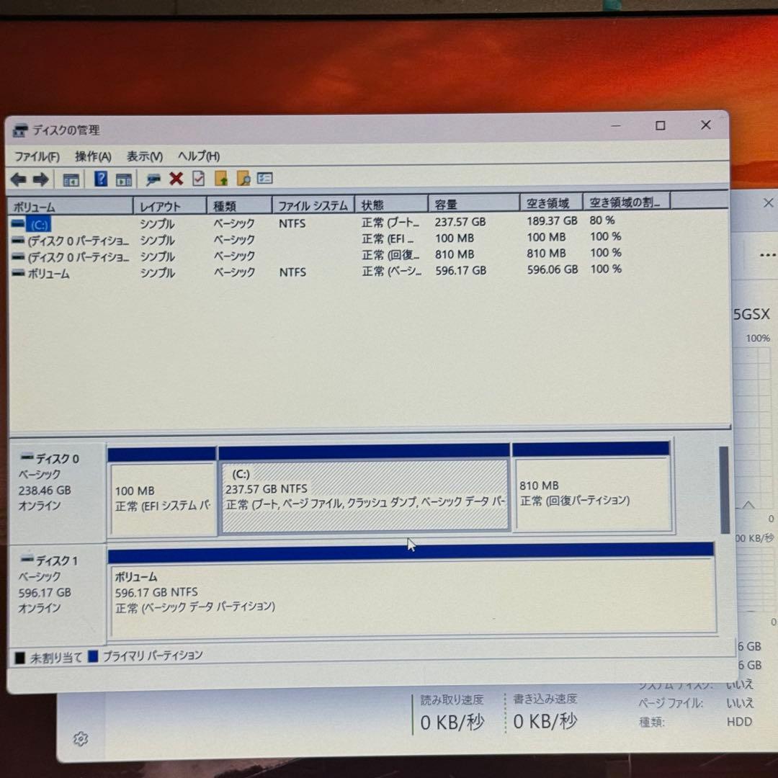Sort by the 状態 column header
The image size is (778, 778).
(x=391, y=205)
